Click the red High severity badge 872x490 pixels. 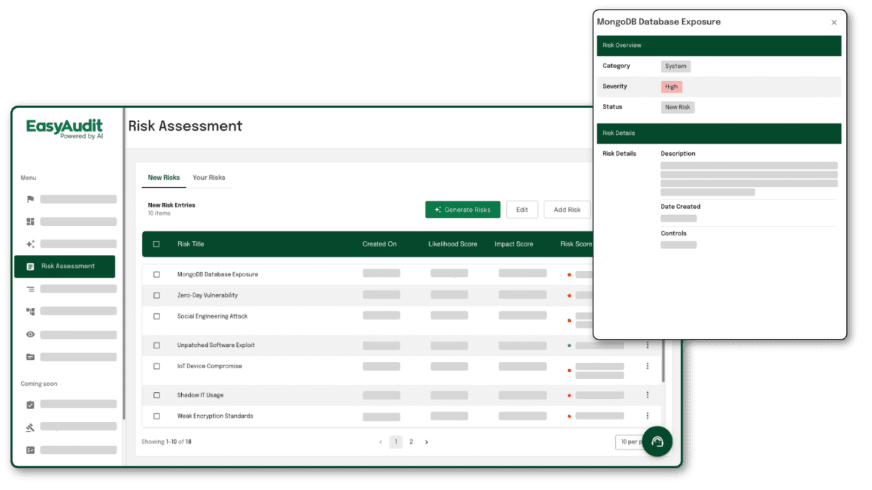672,86
